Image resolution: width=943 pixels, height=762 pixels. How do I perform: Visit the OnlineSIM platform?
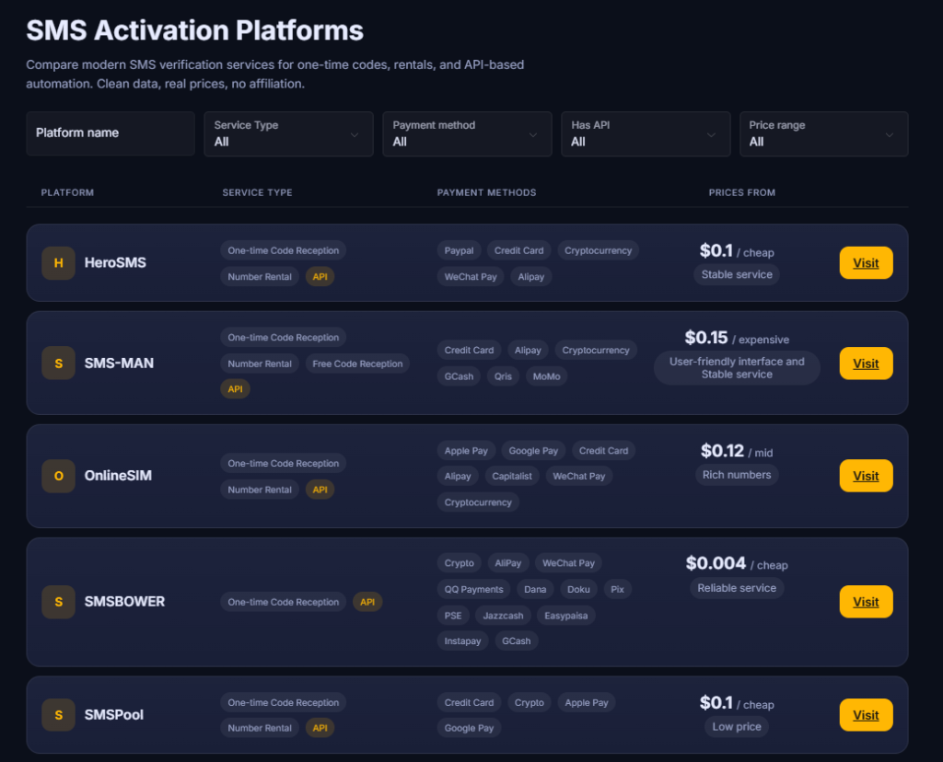pyautogui.click(x=866, y=476)
